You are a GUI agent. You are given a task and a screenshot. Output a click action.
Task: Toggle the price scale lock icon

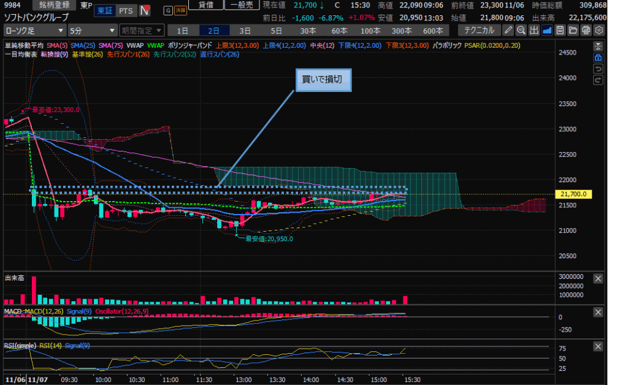coord(598,57)
